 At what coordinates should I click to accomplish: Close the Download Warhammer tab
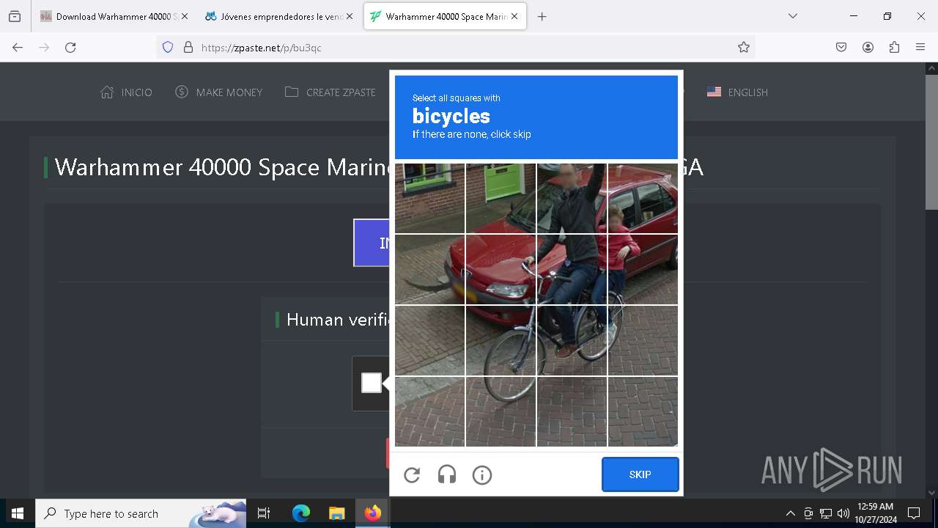click(185, 16)
